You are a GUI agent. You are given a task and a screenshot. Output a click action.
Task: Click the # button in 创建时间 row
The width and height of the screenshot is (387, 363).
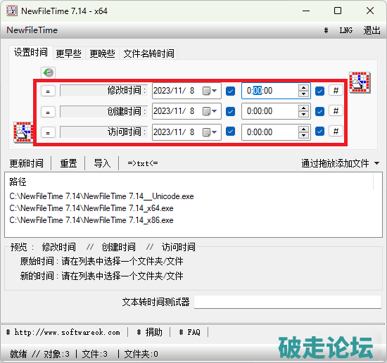(x=336, y=111)
